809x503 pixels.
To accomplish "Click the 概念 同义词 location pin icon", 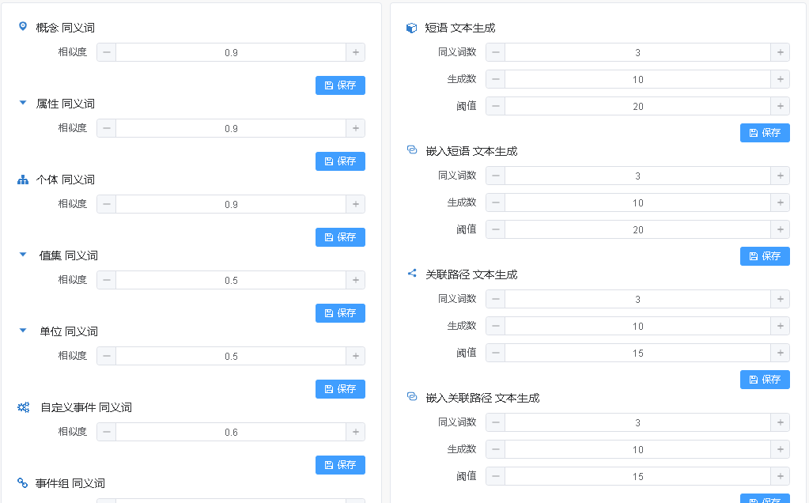I will pyautogui.click(x=22, y=26).
